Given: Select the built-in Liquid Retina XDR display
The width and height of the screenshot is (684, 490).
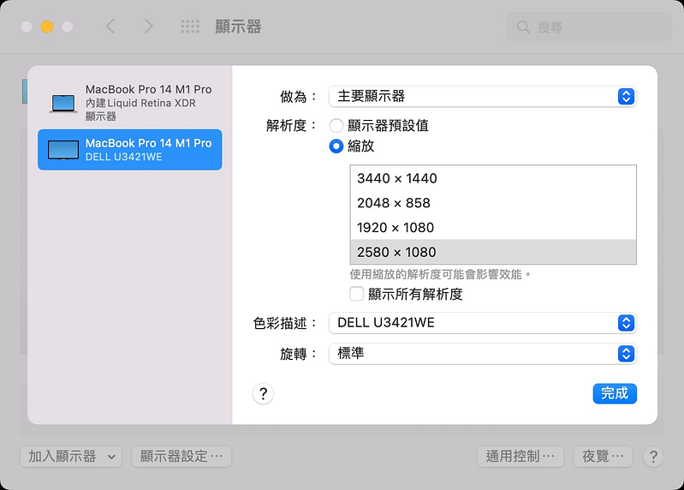Looking at the screenshot, I should click(130, 102).
